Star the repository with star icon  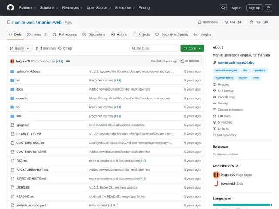(252, 22)
